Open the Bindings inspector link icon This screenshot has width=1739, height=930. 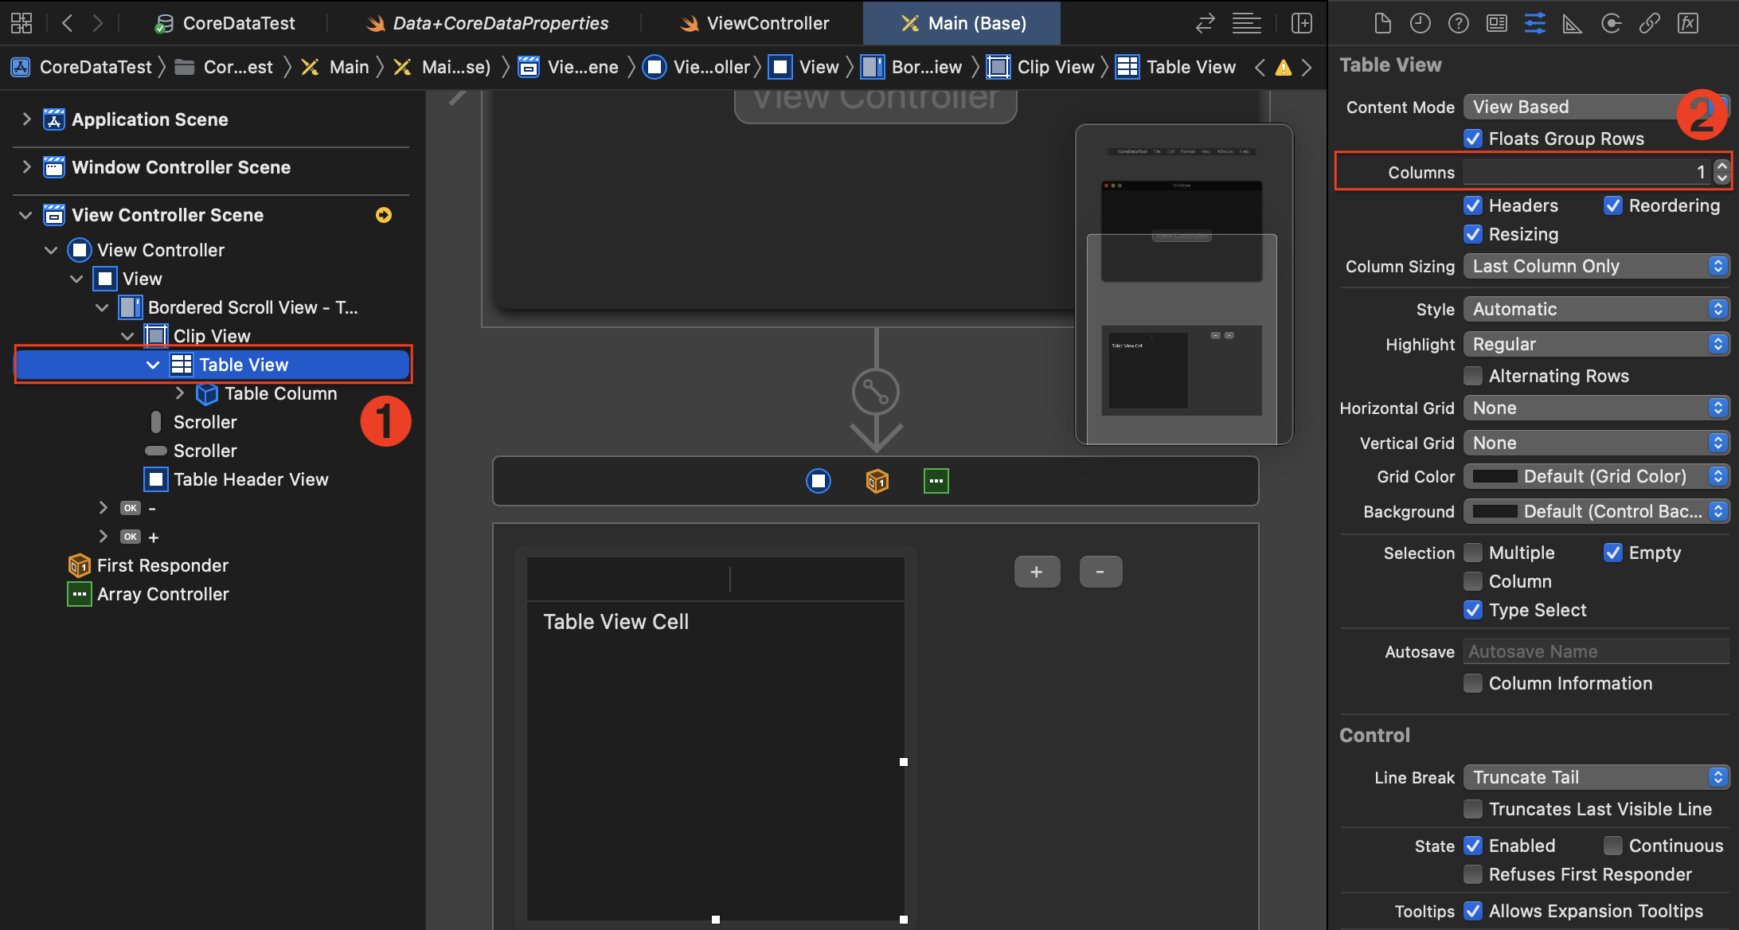click(x=1649, y=23)
